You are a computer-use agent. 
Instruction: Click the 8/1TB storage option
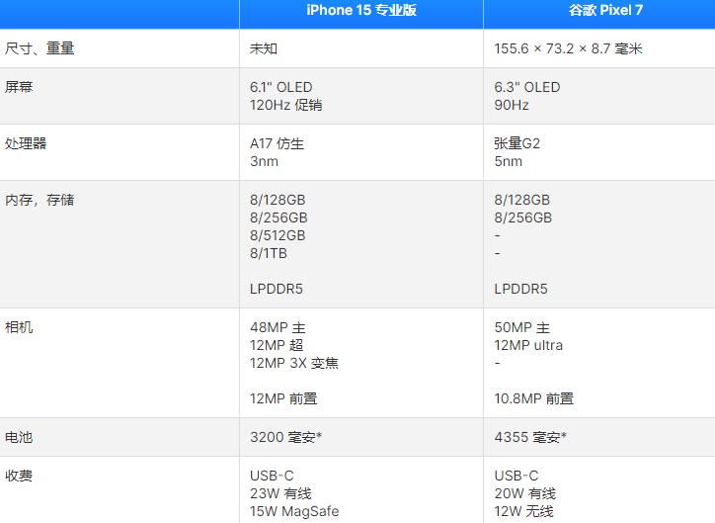(269, 253)
